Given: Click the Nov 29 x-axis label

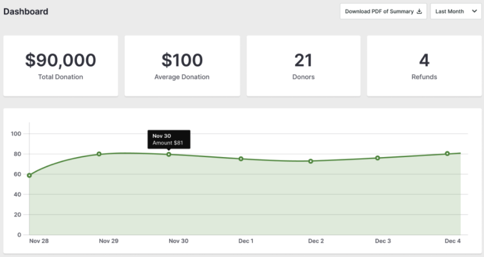Looking at the screenshot, I should click(x=108, y=241).
